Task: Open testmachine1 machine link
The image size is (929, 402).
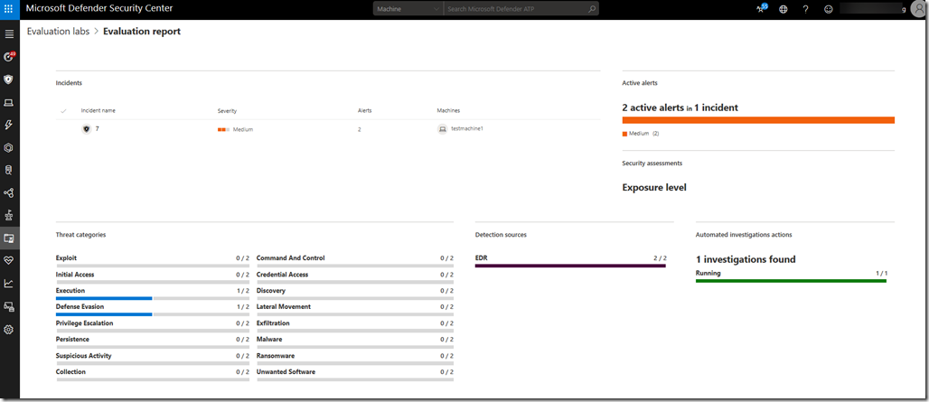Action: click(467, 128)
